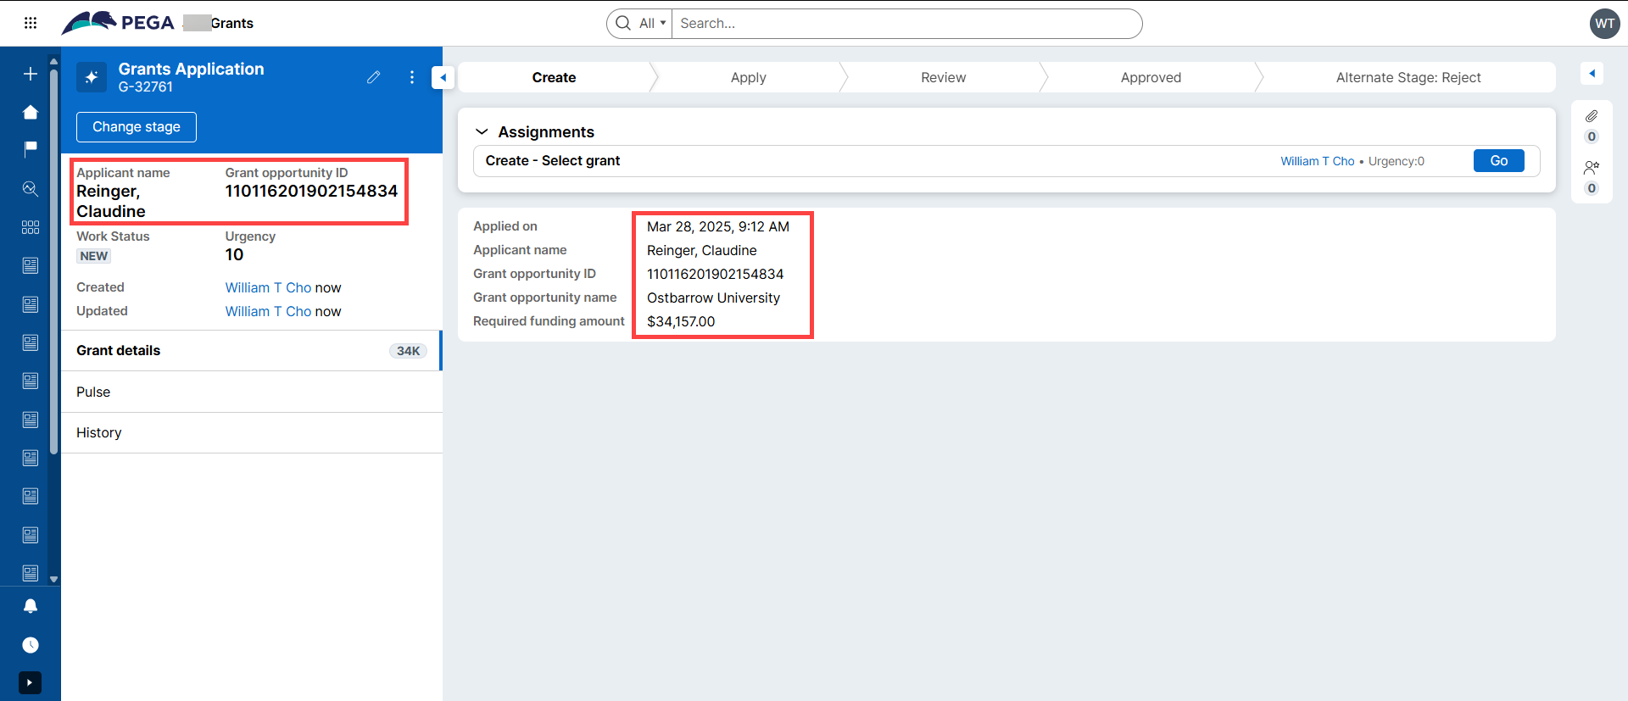The width and height of the screenshot is (1628, 701).
Task: Open the three-dot actions menu
Action: pyautogui.click(x=412, y=77)
